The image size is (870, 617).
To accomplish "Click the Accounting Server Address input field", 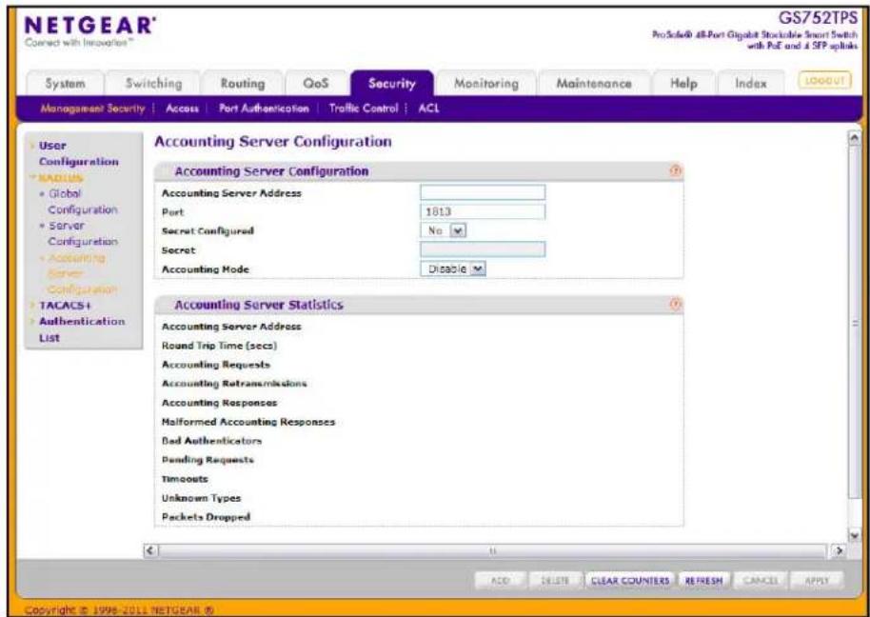I will click(483, 192).
